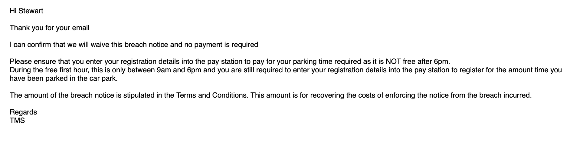This screenshot has width=573, height=141.
Task: Click the capitalized word 'NOT'
Action: pyautogui.click(x=393, y=62)
